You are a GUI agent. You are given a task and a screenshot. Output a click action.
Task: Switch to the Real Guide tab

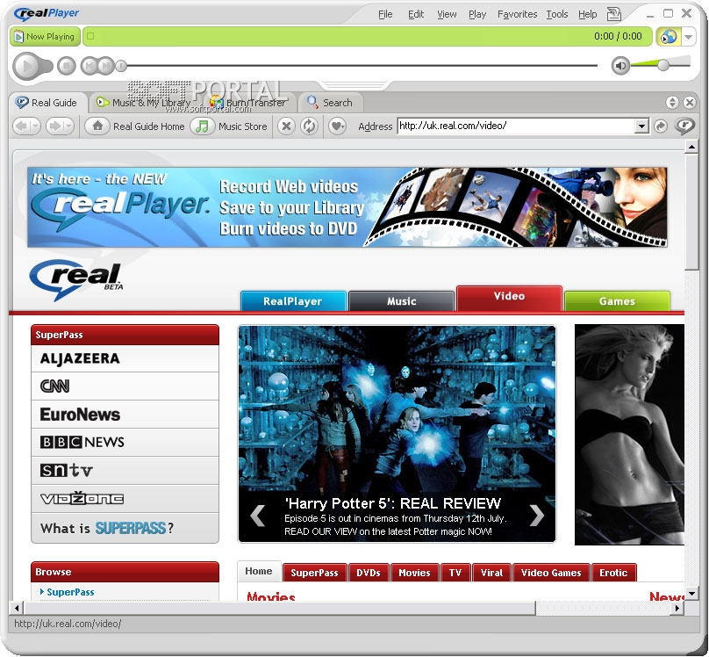click(x=47, y=103)
